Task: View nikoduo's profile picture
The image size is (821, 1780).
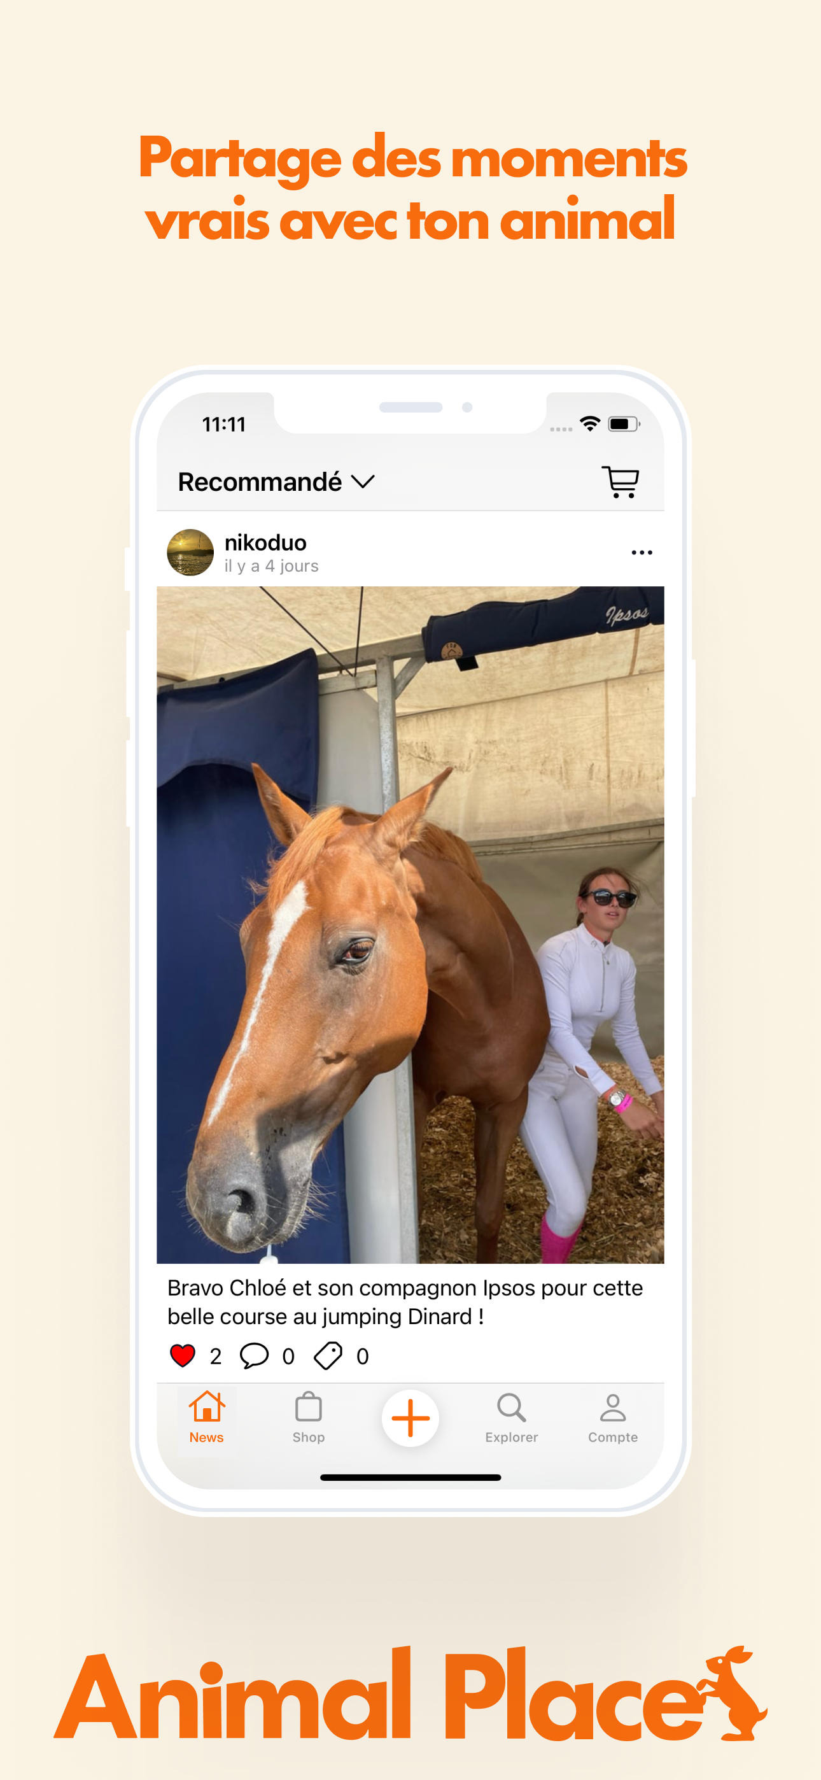Action: click(190, 552)
